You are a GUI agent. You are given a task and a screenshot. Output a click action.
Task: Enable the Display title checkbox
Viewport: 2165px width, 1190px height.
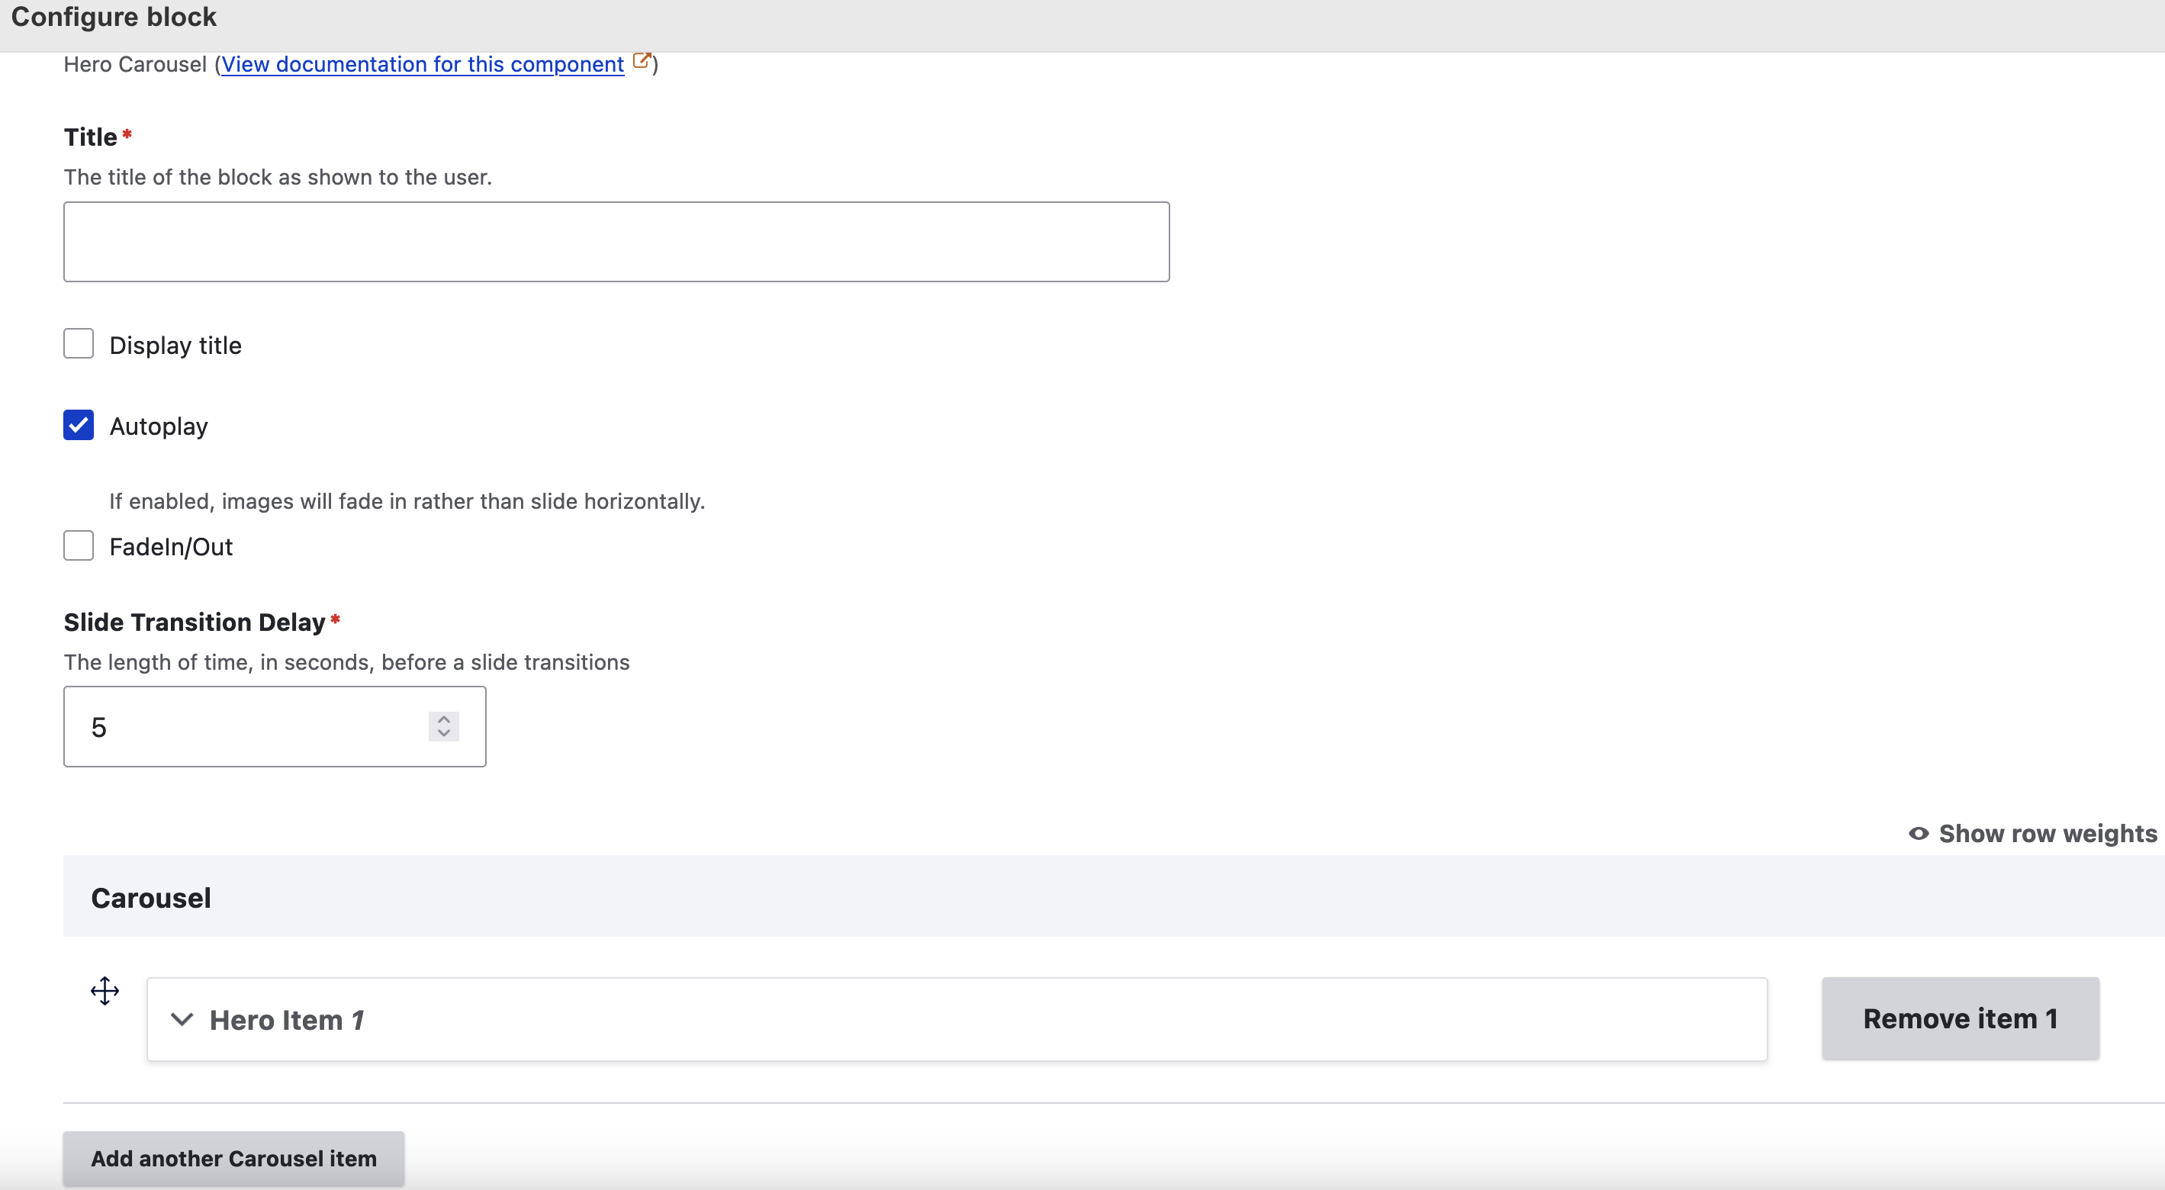[78, 344]
